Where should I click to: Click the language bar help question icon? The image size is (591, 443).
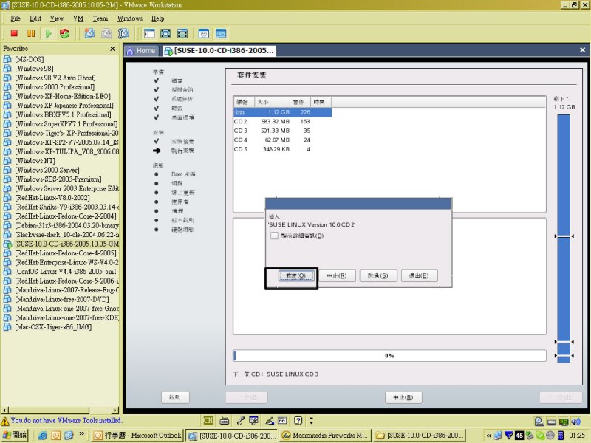298,420
